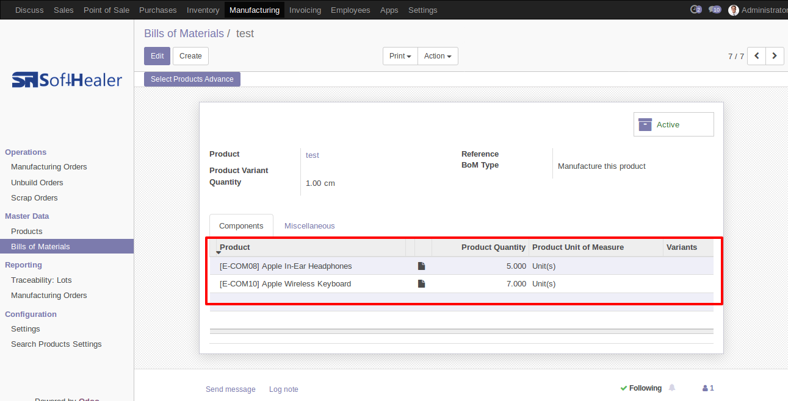788x401 pixels.
Task: Click the quantity 5.000 cell
Action: pos(516,266)
